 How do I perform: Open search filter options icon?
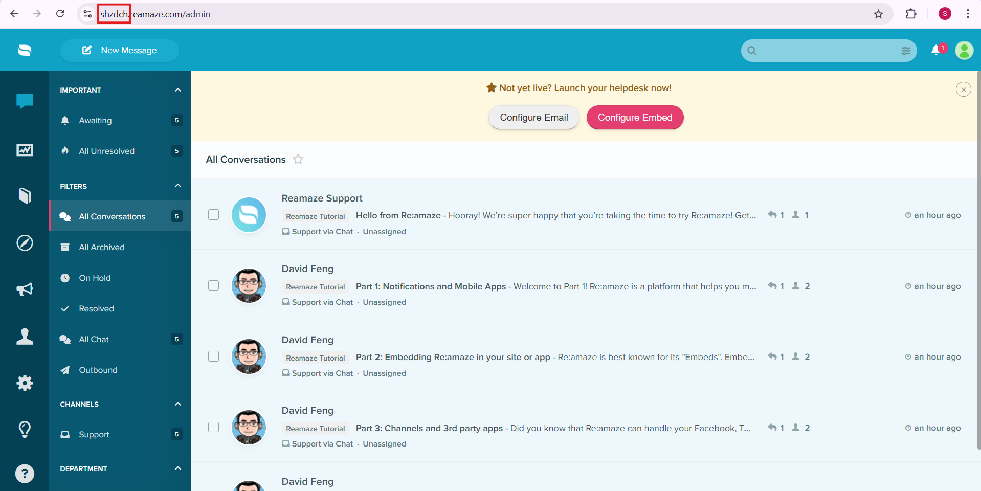click(906, 51)
